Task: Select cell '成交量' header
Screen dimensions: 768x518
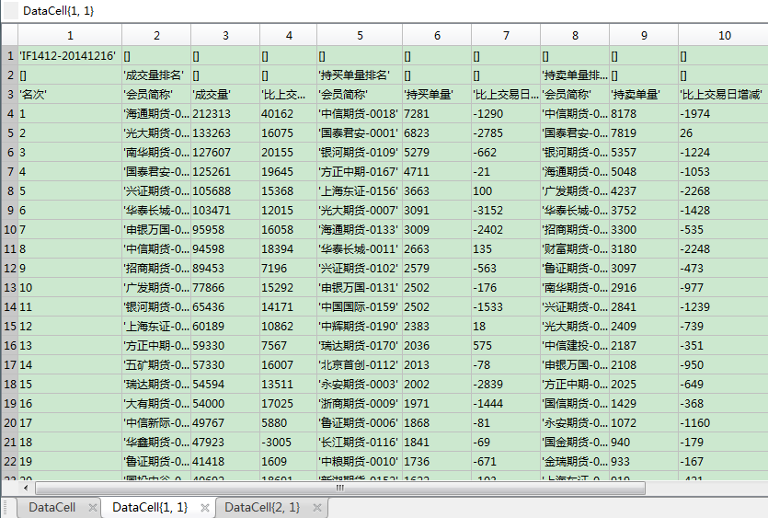Action: click(x=225, y=94)
